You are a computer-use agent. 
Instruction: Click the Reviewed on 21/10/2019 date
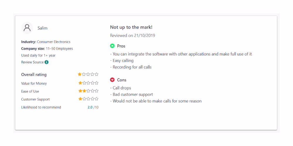(x=132, y=36)
